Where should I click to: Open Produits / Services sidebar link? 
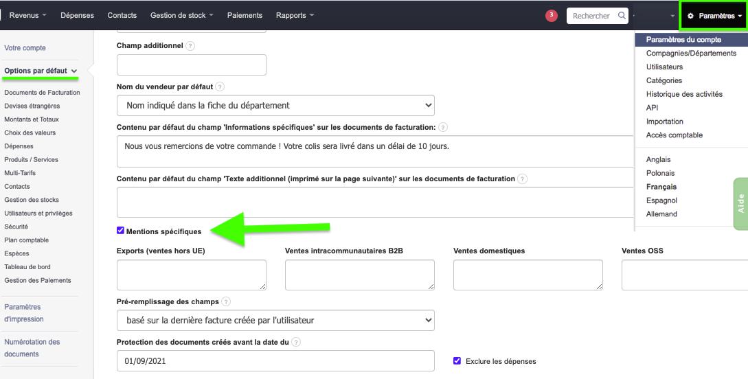(x=31, y=159)
